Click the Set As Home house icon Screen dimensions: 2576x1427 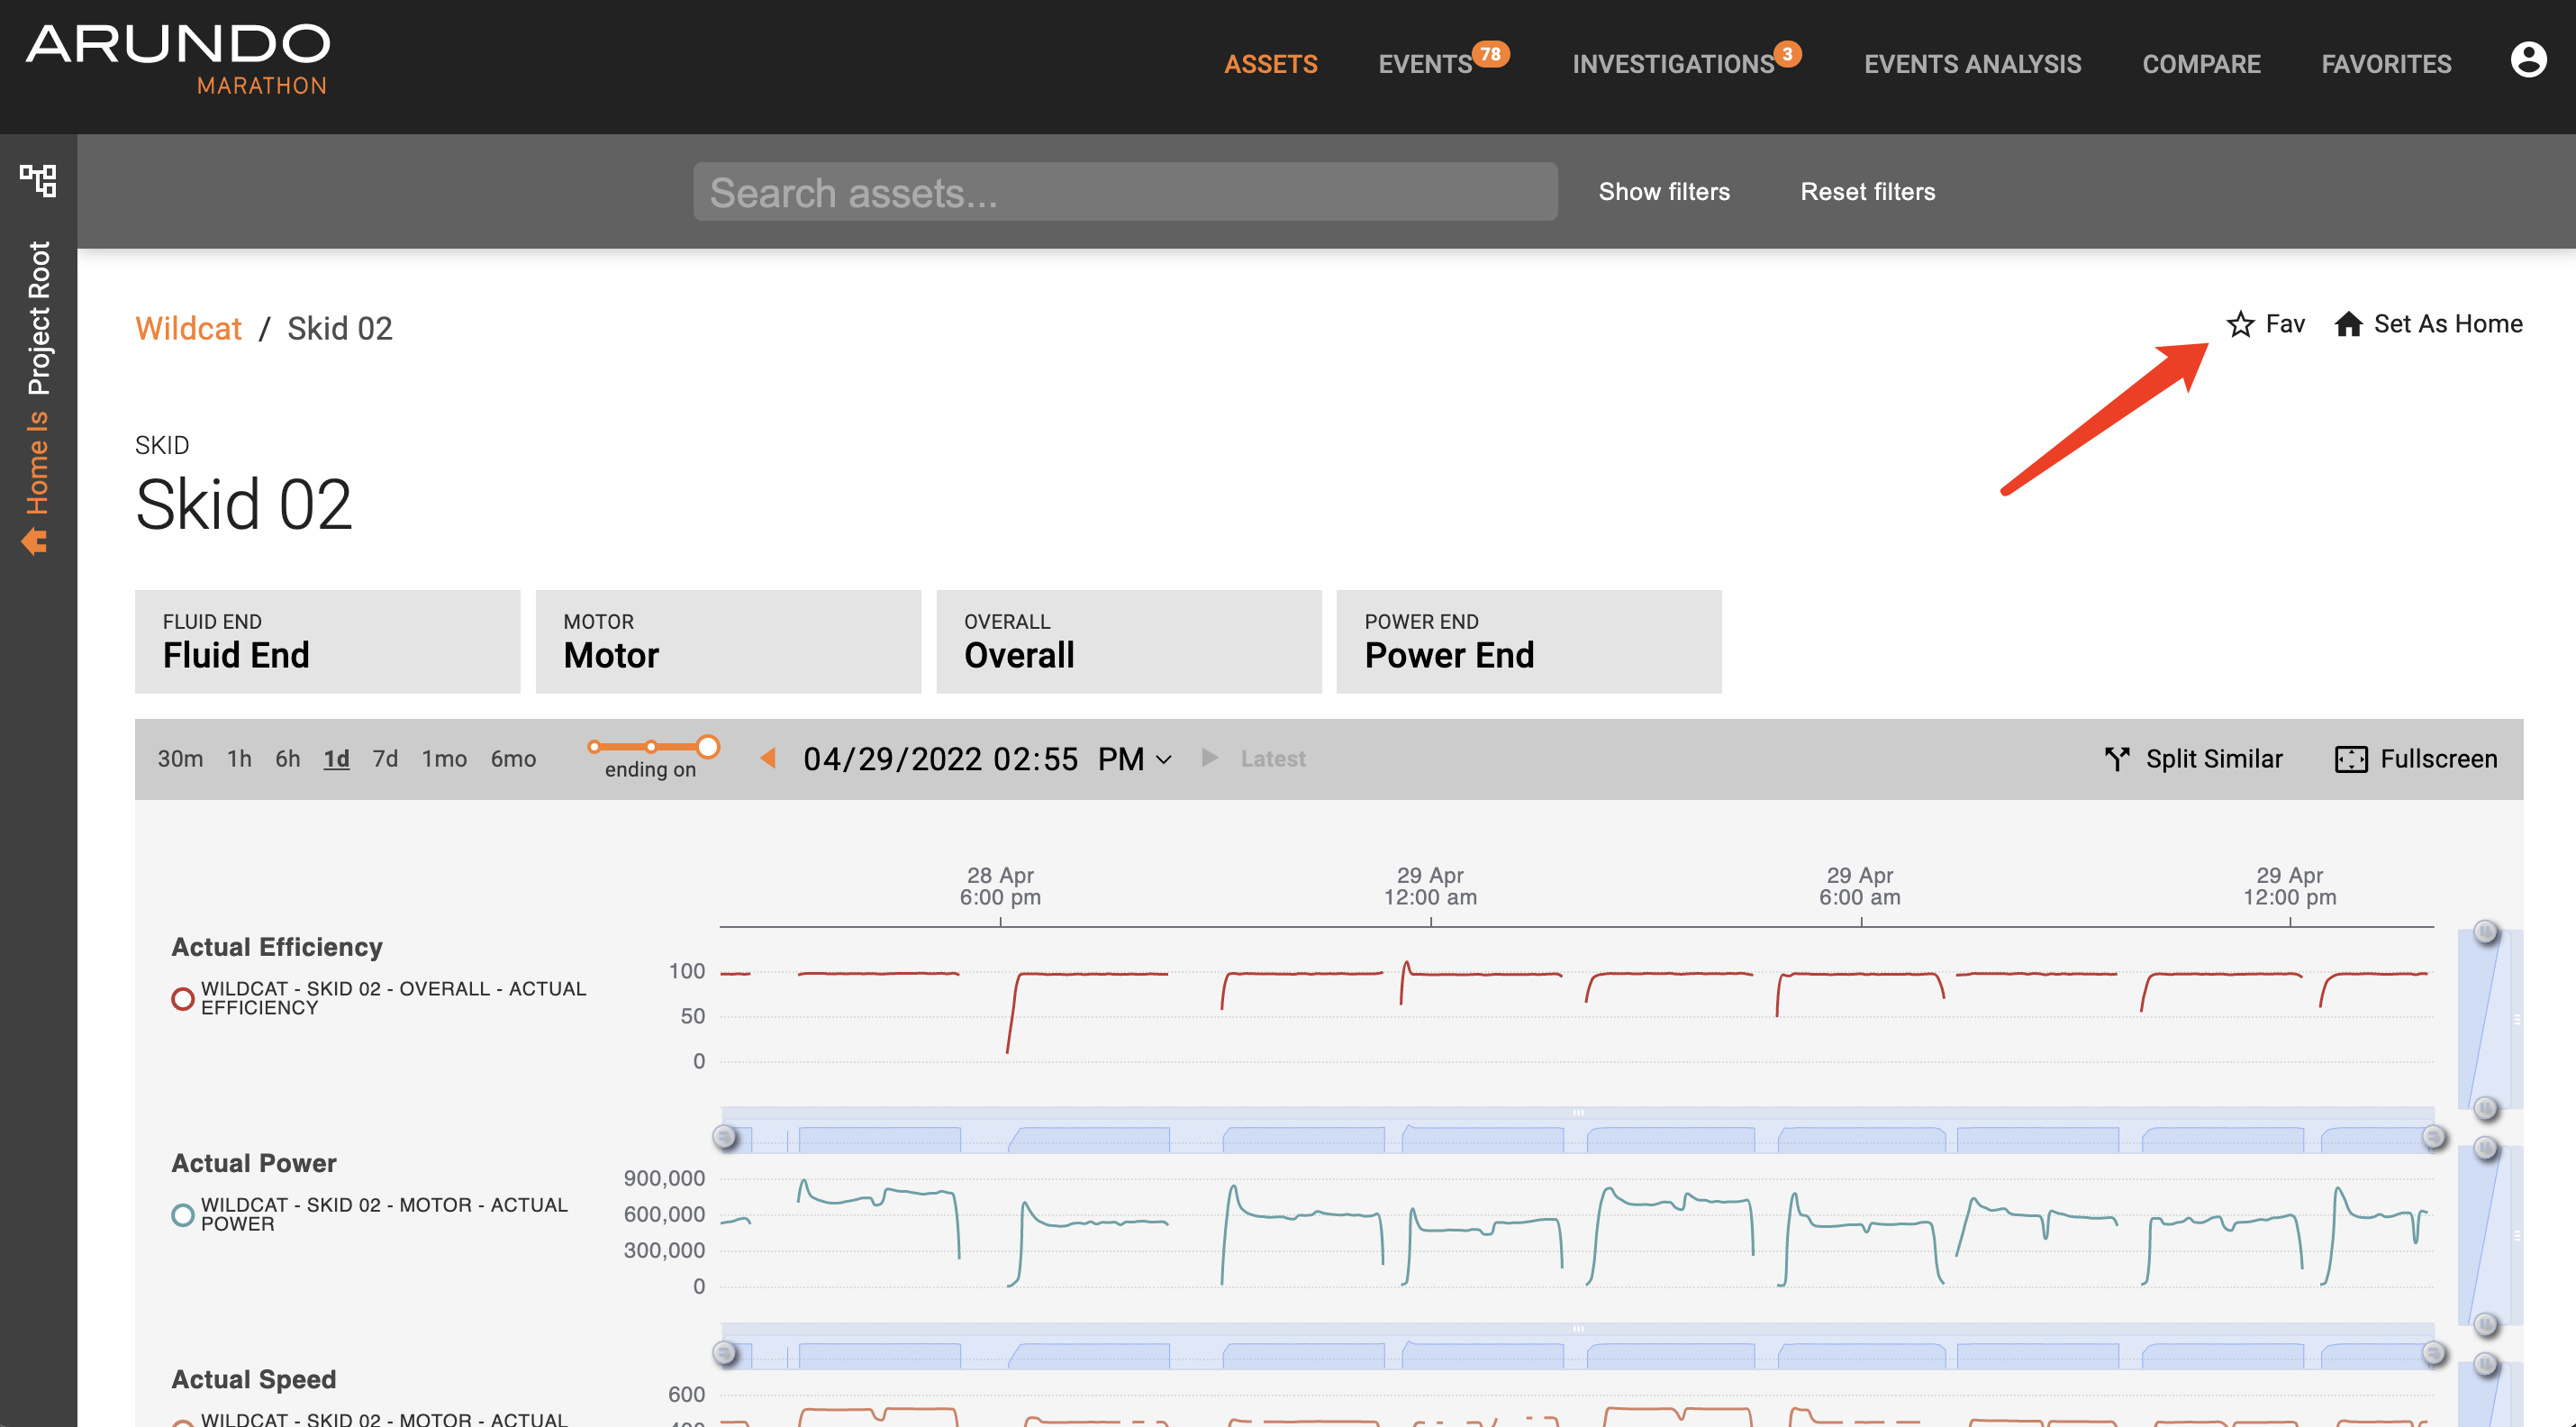coord(2348,324)
